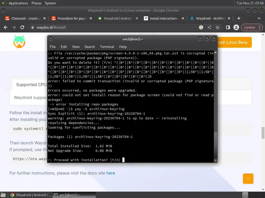
Task: Click orange scroll-to-top button
Action: click(248, 179)
